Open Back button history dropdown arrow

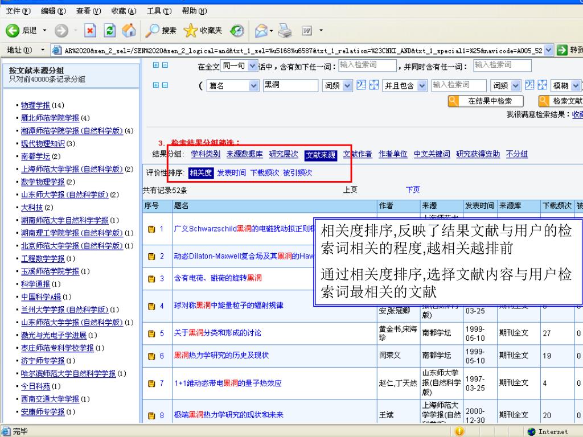click(x=44, y=31)
